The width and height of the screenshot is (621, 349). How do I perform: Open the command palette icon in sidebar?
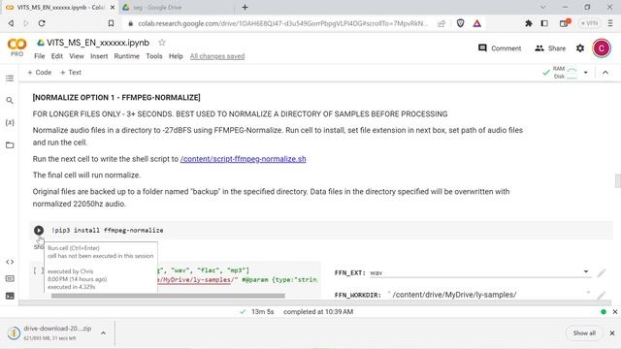(x=10, y=279)
